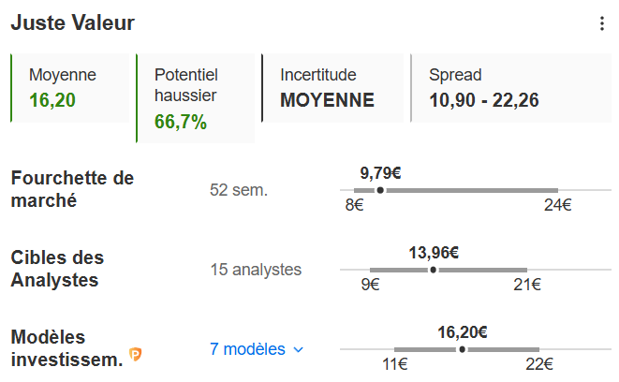Open the three-dot options menu
This screenshot has height=382, width=619.
(601, 24)
